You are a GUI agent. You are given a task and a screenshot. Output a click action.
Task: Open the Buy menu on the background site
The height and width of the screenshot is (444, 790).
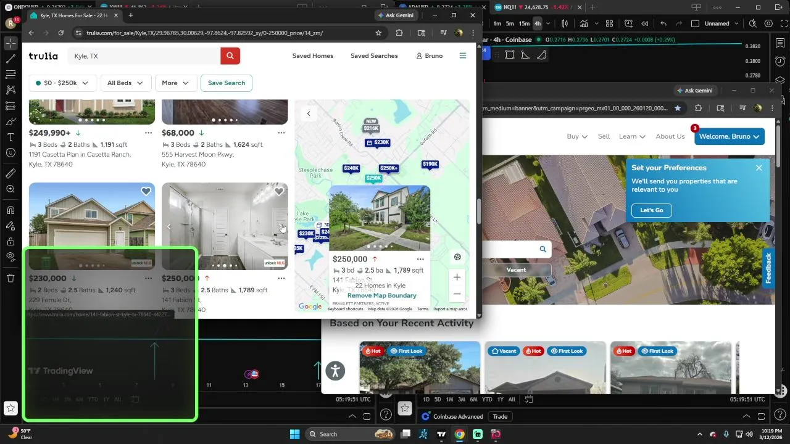click(577, 136)
